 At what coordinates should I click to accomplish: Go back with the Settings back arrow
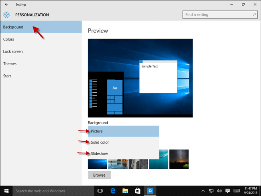click(x=6, y=4)
